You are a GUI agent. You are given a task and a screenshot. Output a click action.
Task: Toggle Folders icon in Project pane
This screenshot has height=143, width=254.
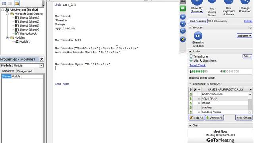tap(17, 4)
